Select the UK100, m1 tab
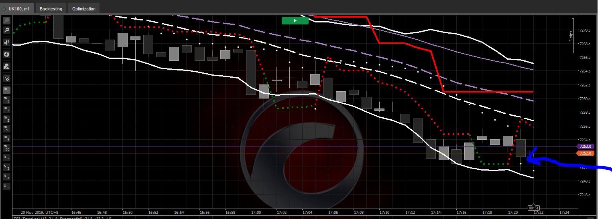 (17, 8)
